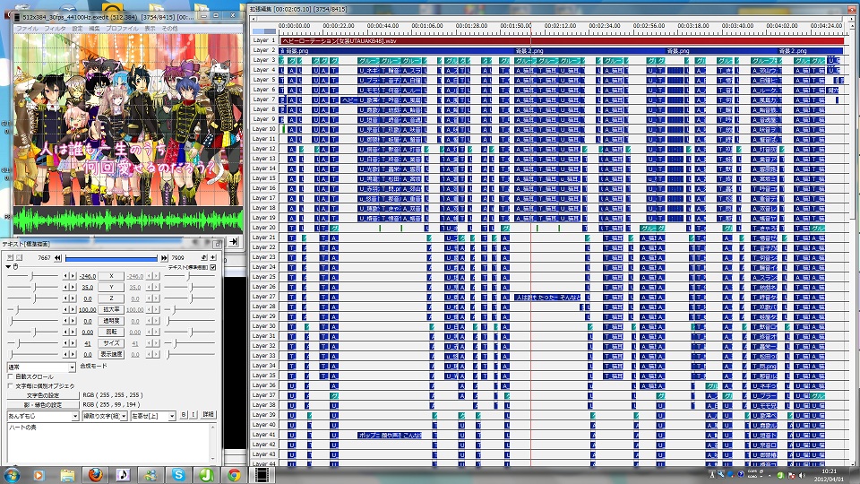Click the 拡大率 parameter button
860x484 pixels.
pyautogui.click(x=111, y=309)
